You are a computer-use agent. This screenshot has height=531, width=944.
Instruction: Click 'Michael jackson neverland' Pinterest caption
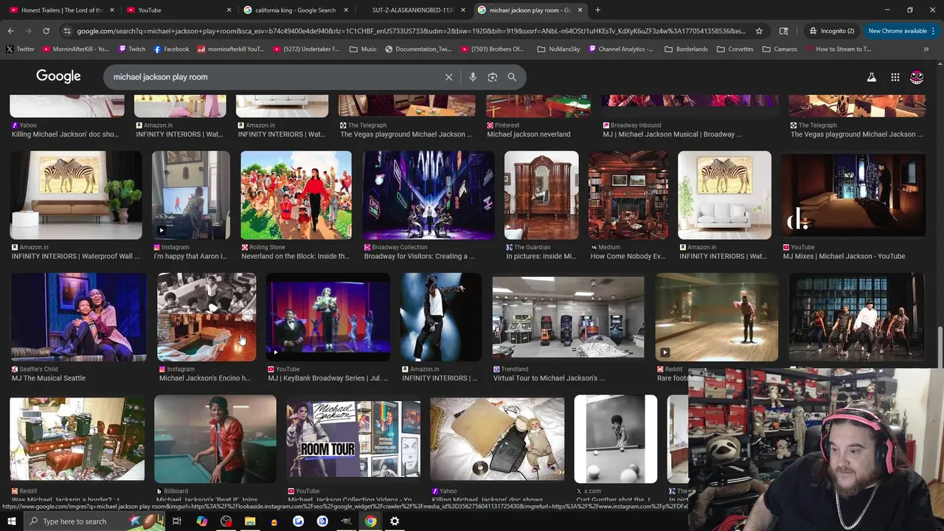point(529,134)
